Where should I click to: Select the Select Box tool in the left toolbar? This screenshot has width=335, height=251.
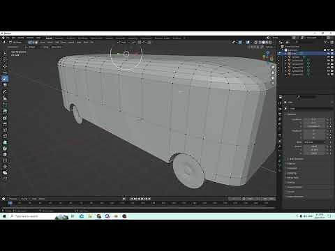(5, 53)
